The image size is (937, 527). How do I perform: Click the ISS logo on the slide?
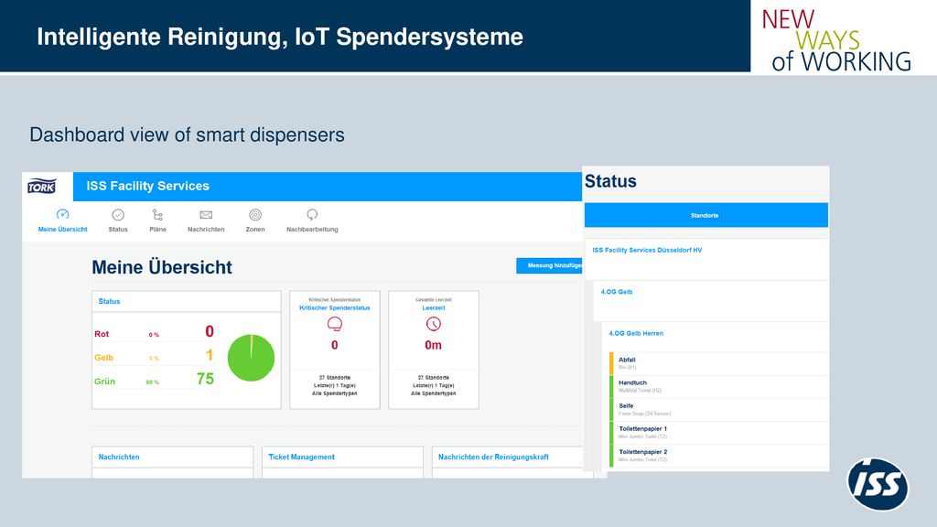tap(878, 485)
